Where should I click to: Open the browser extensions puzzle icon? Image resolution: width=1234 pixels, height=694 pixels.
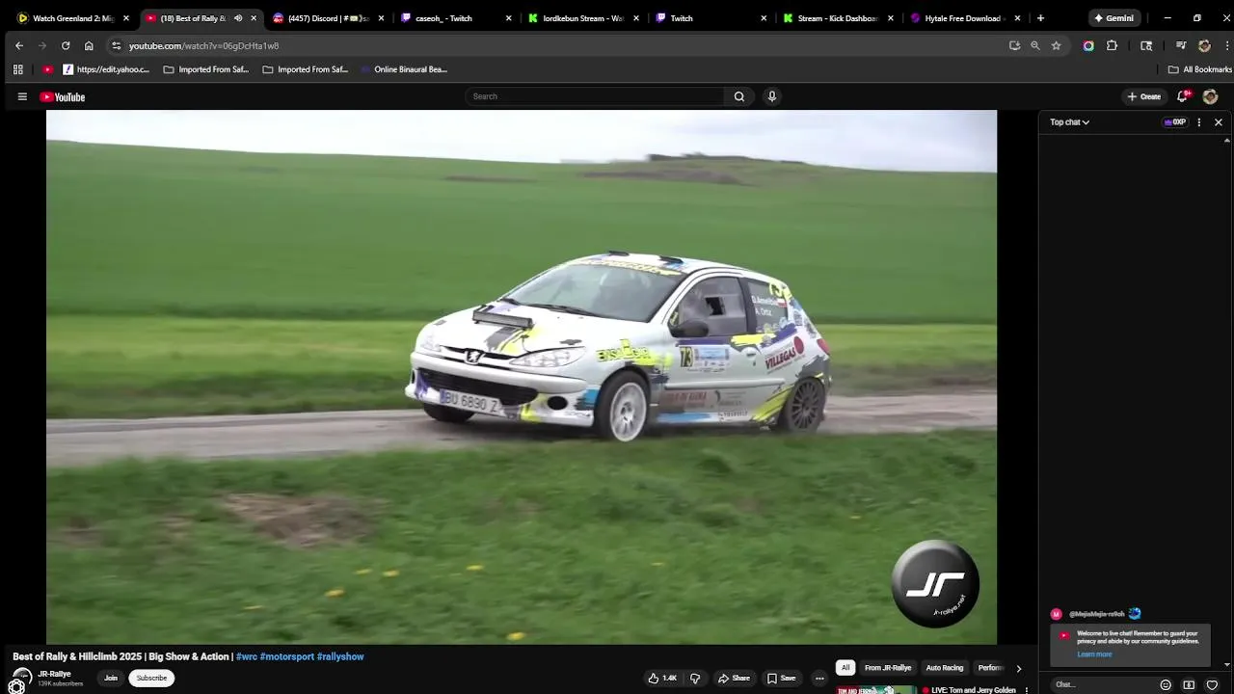tap(1112, 45)
